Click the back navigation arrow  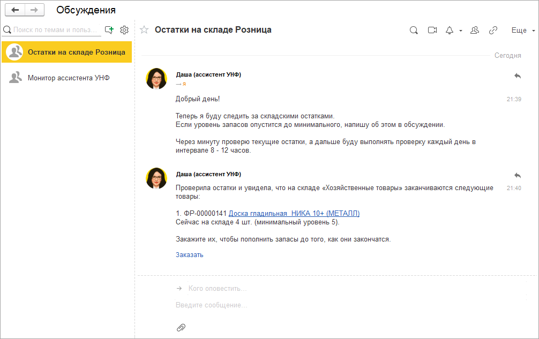click(x=15, y=10)
